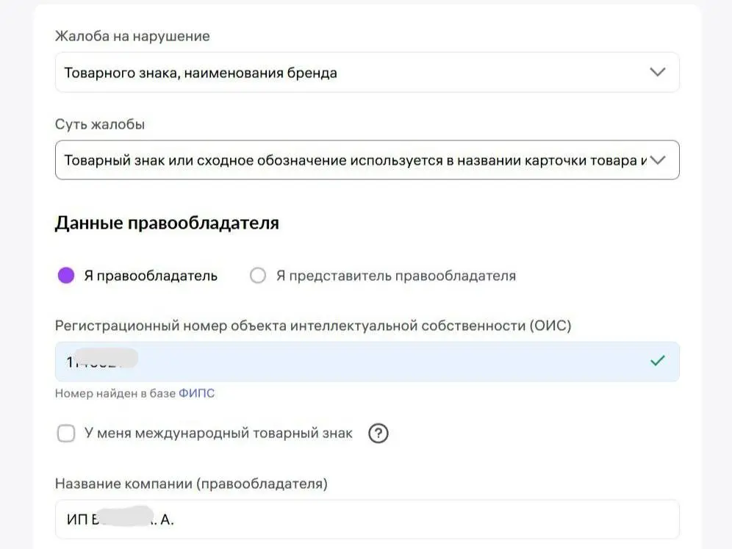Open the ФИПС database link
Screen dimensions: 732x549
[197, 393]
